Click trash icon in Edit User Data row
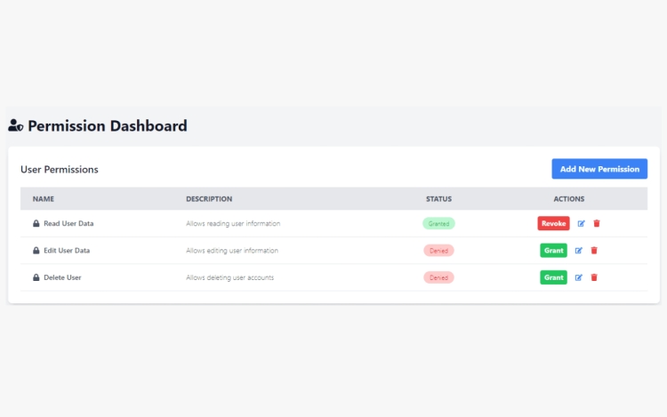Screen dimensions: 667x417 tap(594, 251)
